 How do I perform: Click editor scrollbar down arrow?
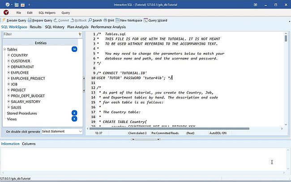(x=286, y=125)
